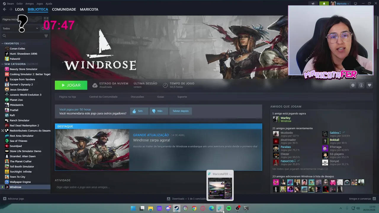This screenshot has width=379, height=213.
Task: Open Windrose settings gear icon
Action: pos(353,85)
